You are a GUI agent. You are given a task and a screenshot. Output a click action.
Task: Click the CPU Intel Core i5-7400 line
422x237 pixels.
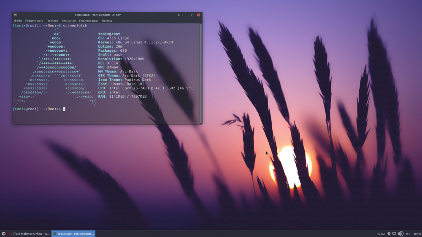146,88
